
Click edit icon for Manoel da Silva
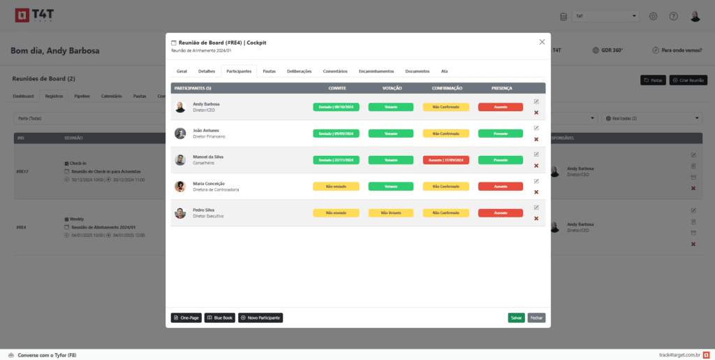[536, 154]
